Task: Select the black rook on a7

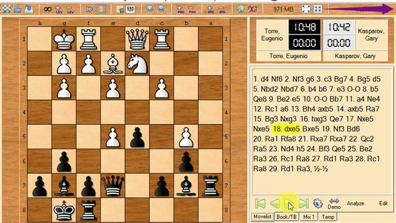Action: pyautogui.click(x=210, y=186)
